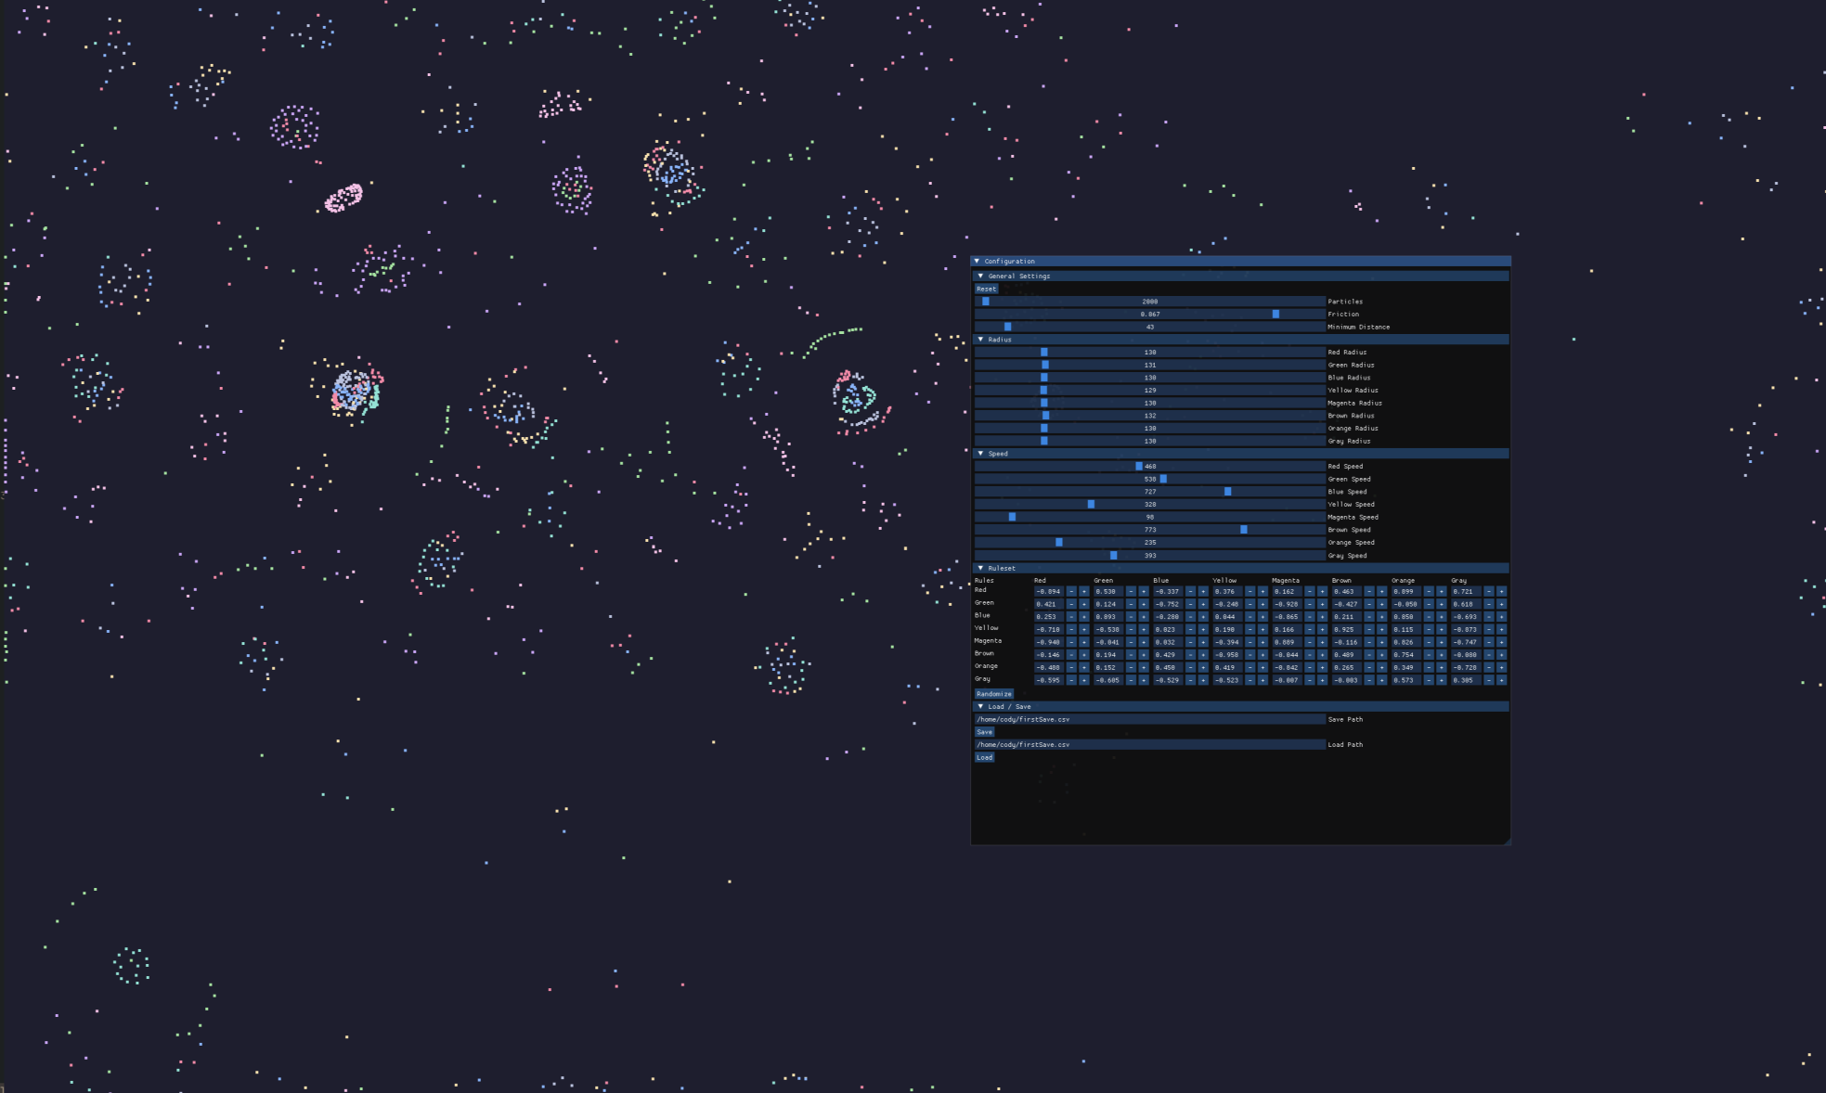Screen dimensions: 1826x1093
Task: Click the Load button
Action: click(984, 757)
